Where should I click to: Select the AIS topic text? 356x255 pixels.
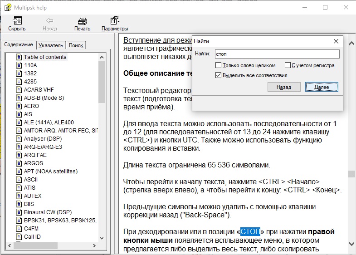(x=28, y=114)
